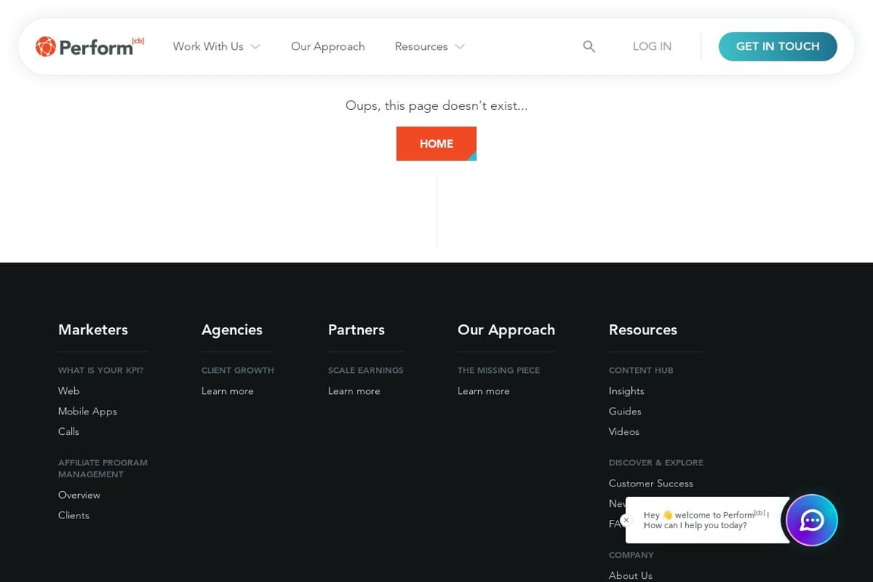Open Insights in the Resources footer
The image size is (873, 582).
tap(626, 390)
